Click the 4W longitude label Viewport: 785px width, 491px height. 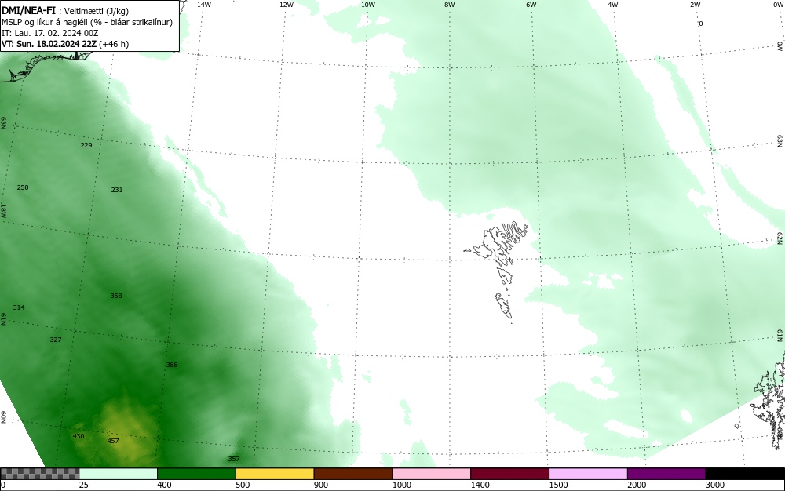point(613,5)
